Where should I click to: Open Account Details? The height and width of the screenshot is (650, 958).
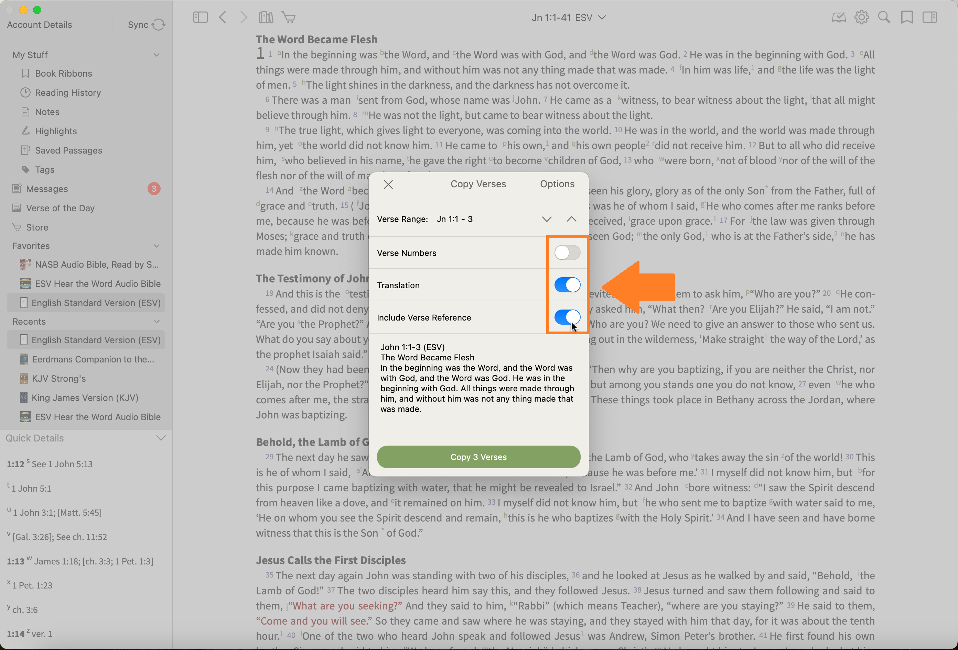click(x=40, y=25)
